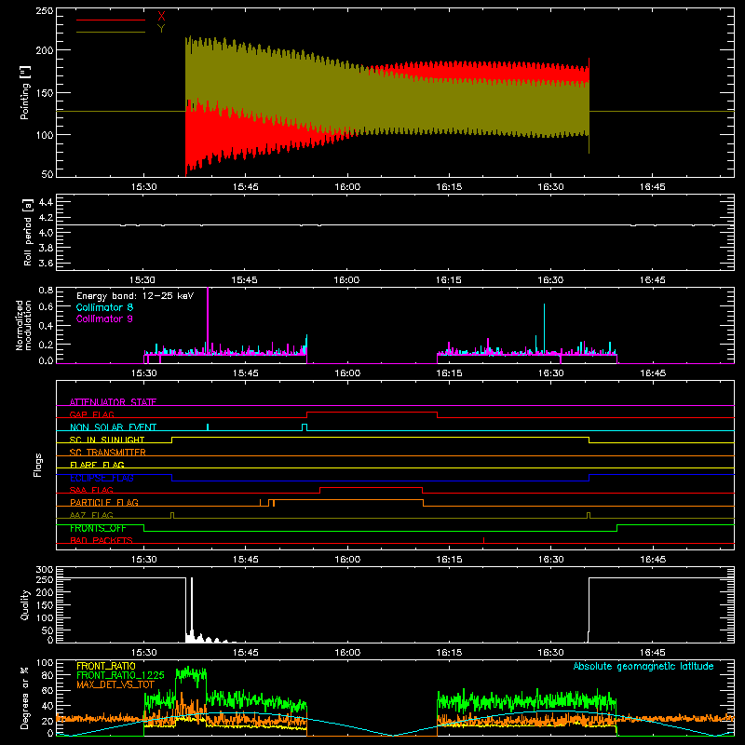Click the first cyan NON_SOLAR_EVENT pulse

point(208,427)
